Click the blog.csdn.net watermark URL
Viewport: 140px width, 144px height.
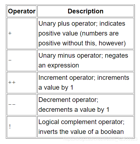pos(100,139)
